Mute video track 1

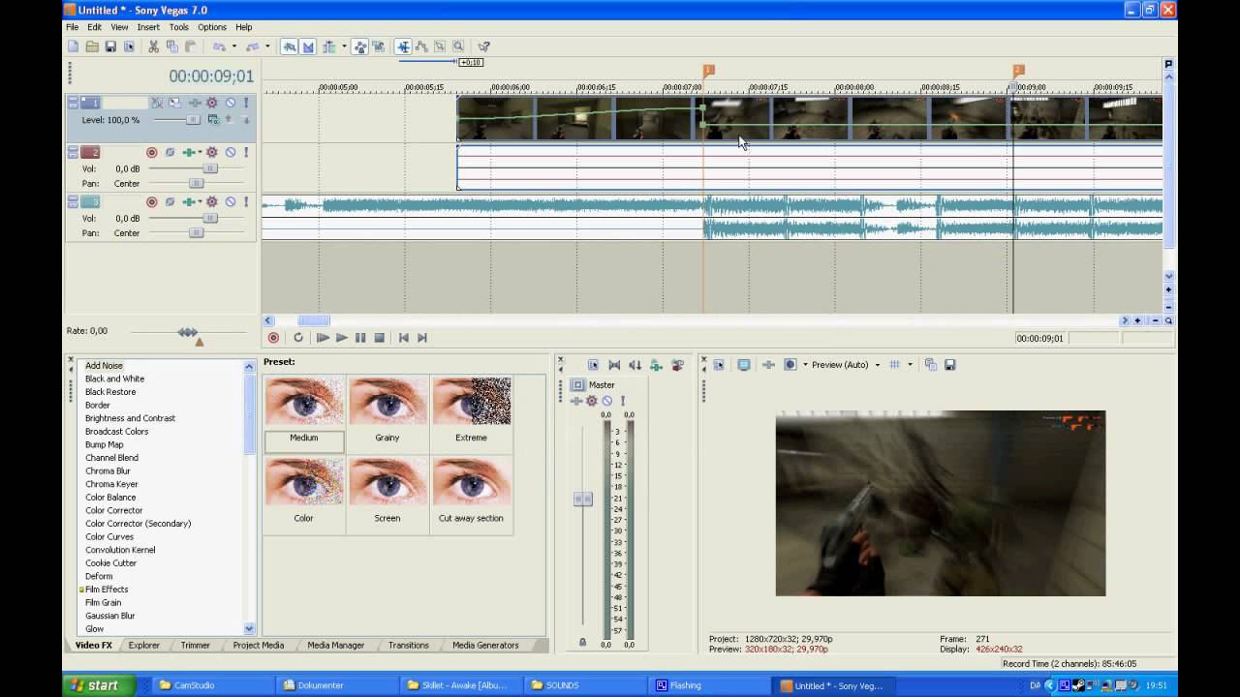231,103
